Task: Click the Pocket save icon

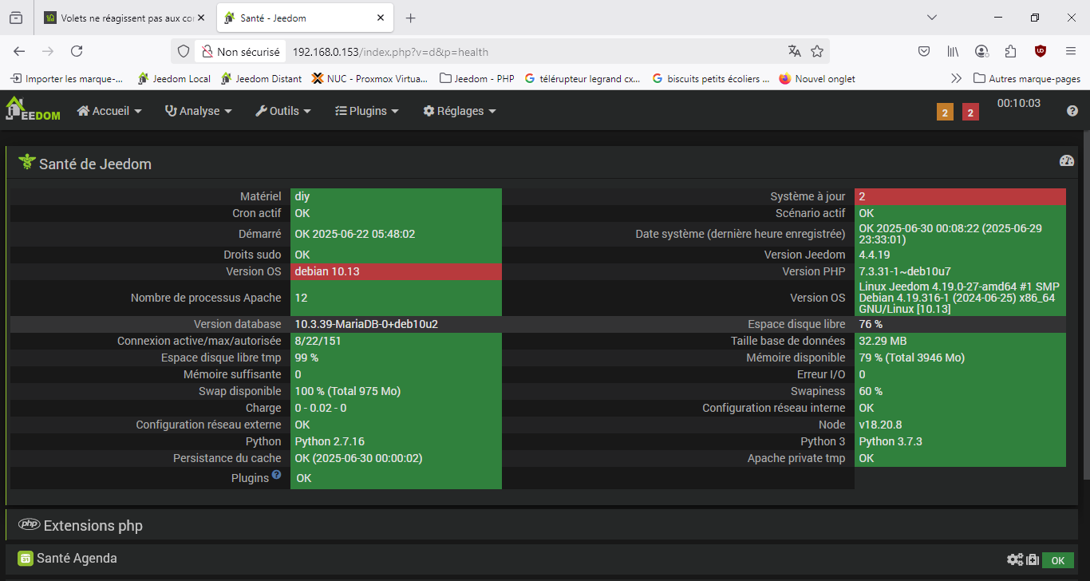Action: [924, 51]
